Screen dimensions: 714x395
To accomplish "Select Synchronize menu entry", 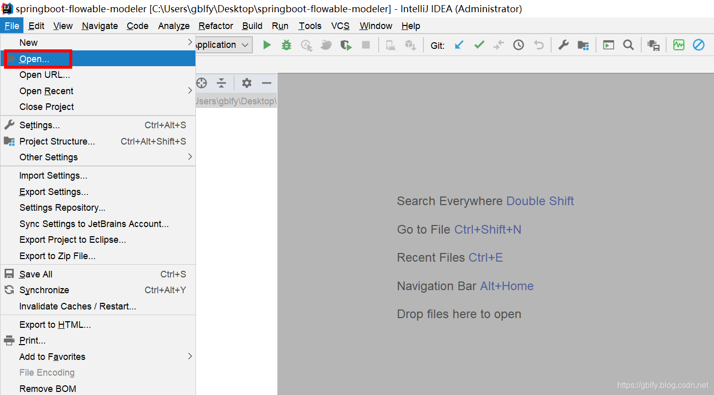I will [x=98, y=290].
